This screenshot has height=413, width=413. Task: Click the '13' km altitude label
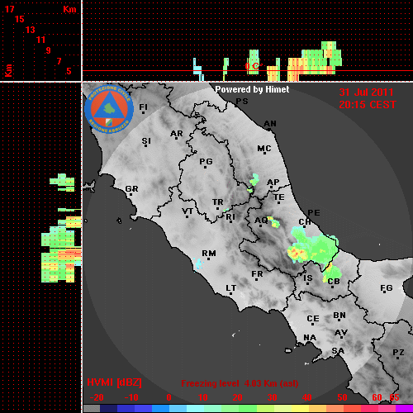[x=31, y=30]
